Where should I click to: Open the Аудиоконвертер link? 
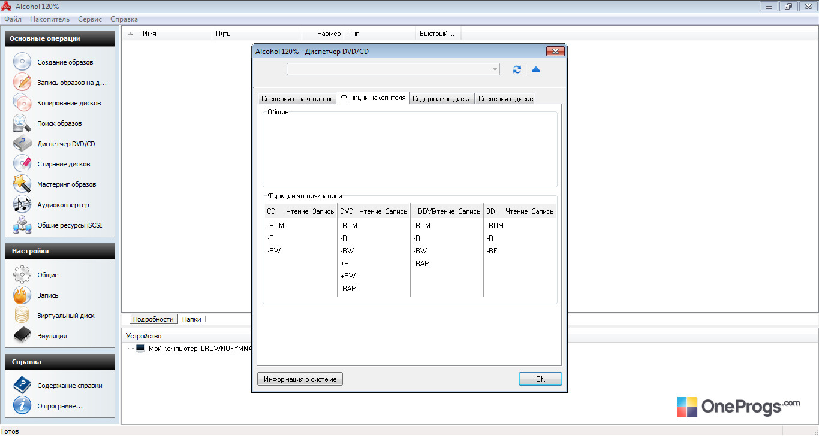[63, 205]
